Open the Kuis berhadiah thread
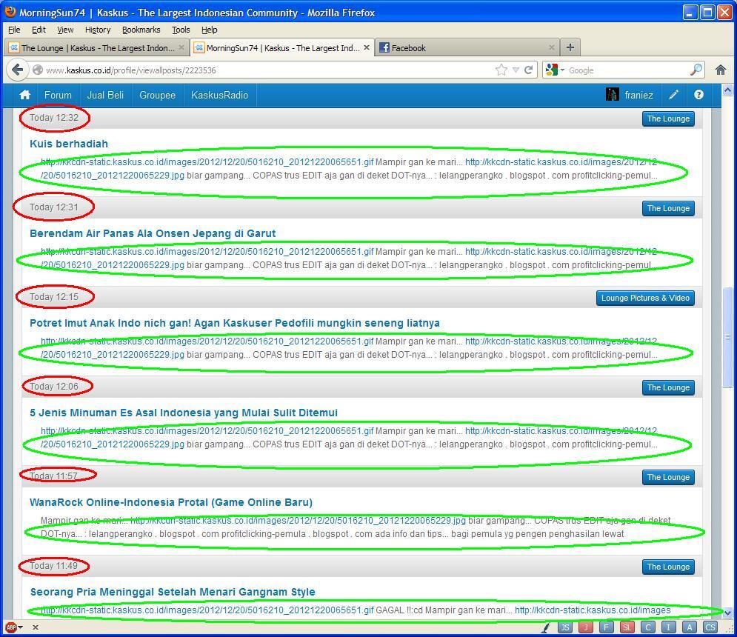Image resolution: width=737 pixels, height=637 pixels. coord(69,144)
